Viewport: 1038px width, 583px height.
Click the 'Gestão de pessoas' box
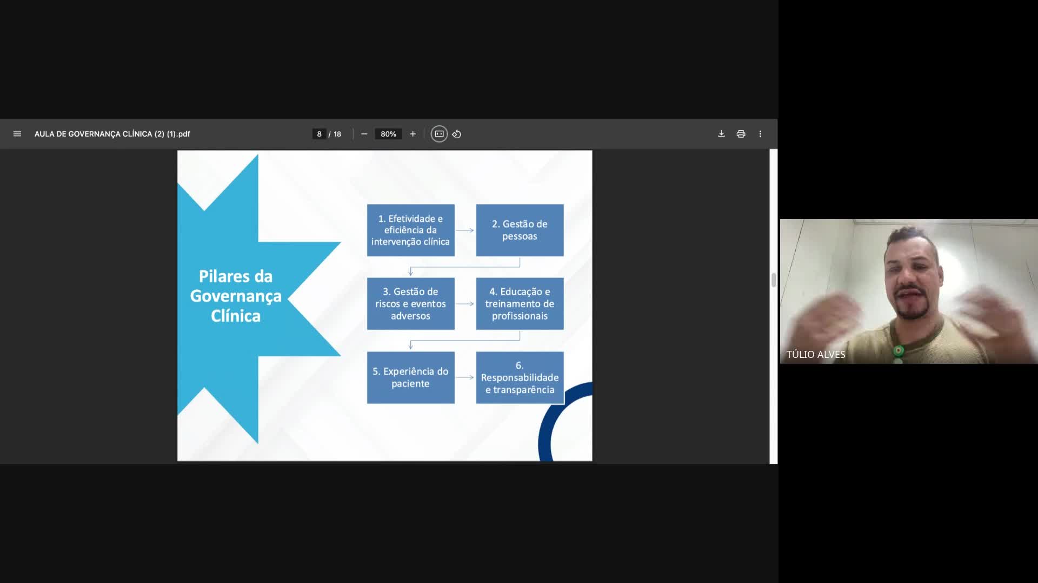520,230
